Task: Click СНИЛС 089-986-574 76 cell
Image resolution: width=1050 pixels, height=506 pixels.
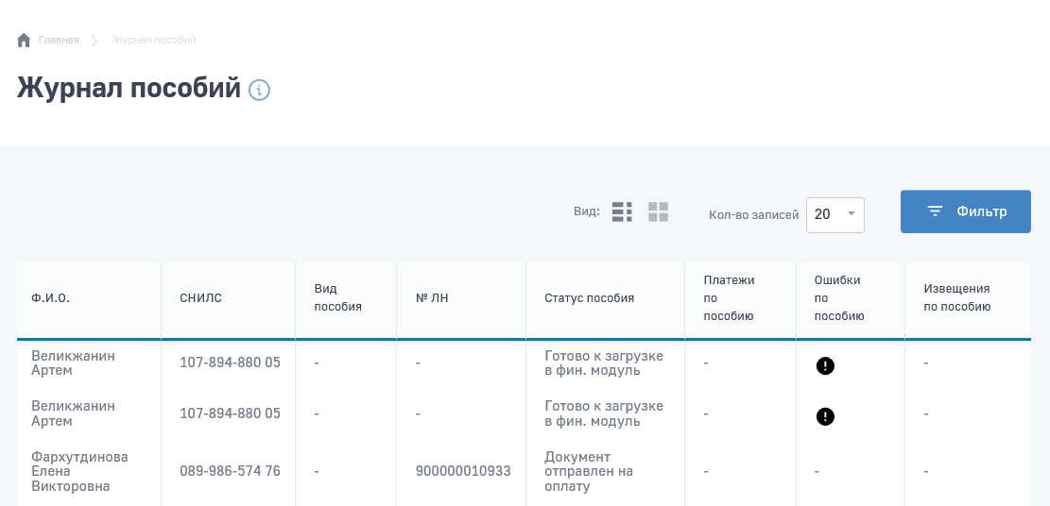Action: (x=230, y=471)
